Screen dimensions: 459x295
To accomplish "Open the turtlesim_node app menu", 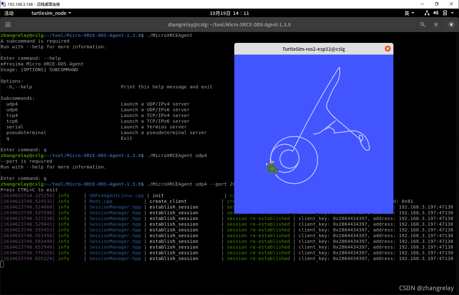I will tap(51, 13).
